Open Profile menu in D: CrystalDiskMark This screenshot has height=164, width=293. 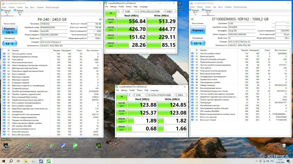(132, 90)
